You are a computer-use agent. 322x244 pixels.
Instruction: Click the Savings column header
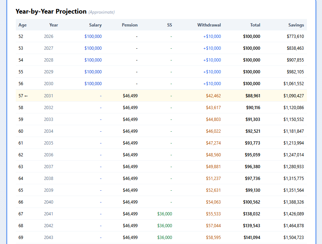click(x=296, y=25)
